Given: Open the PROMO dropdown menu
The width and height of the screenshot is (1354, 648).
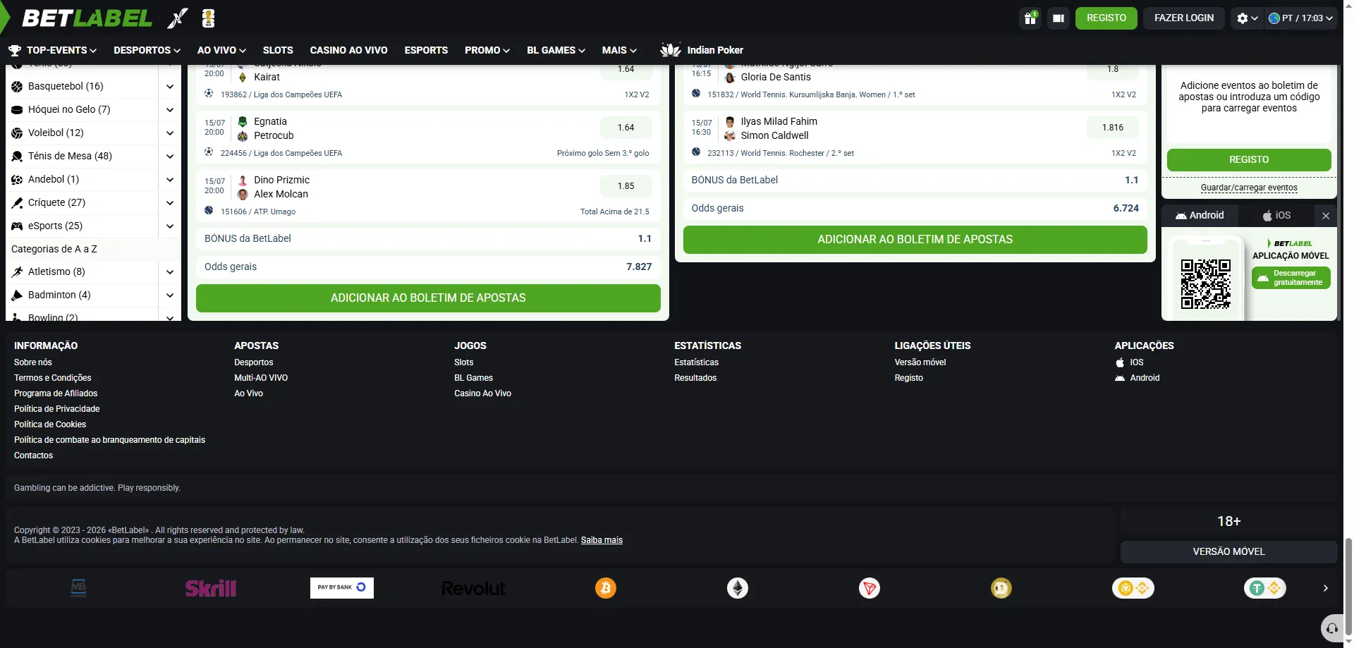Looking at the screenshot, I should [x=487, y=50].
